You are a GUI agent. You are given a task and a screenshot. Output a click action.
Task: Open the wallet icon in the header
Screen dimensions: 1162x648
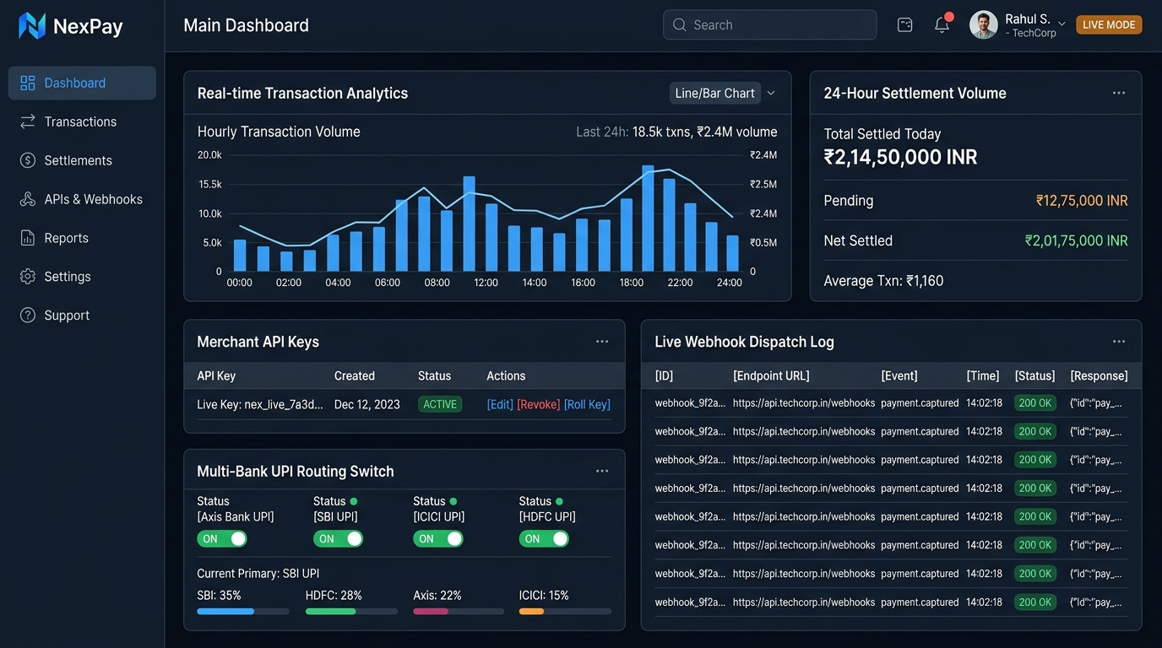[x=904, y=25]
